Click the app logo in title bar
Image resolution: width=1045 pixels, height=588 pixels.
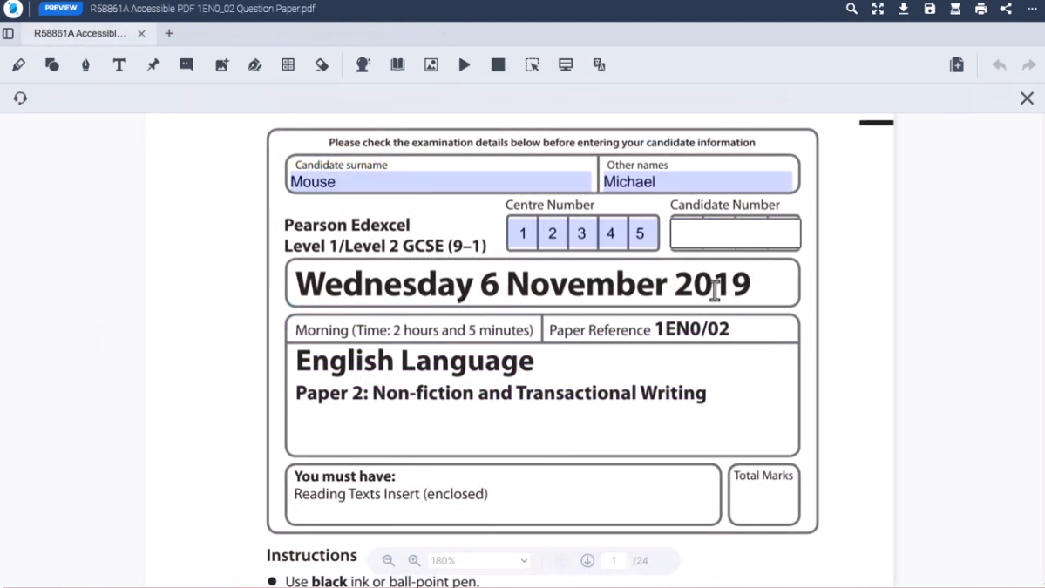coord(13,9)
